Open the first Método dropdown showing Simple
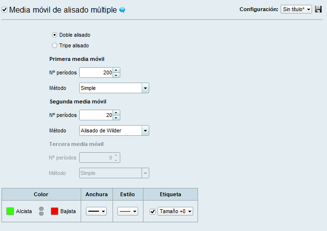Viewport: 327px width, 231px height. click(114, 88)
